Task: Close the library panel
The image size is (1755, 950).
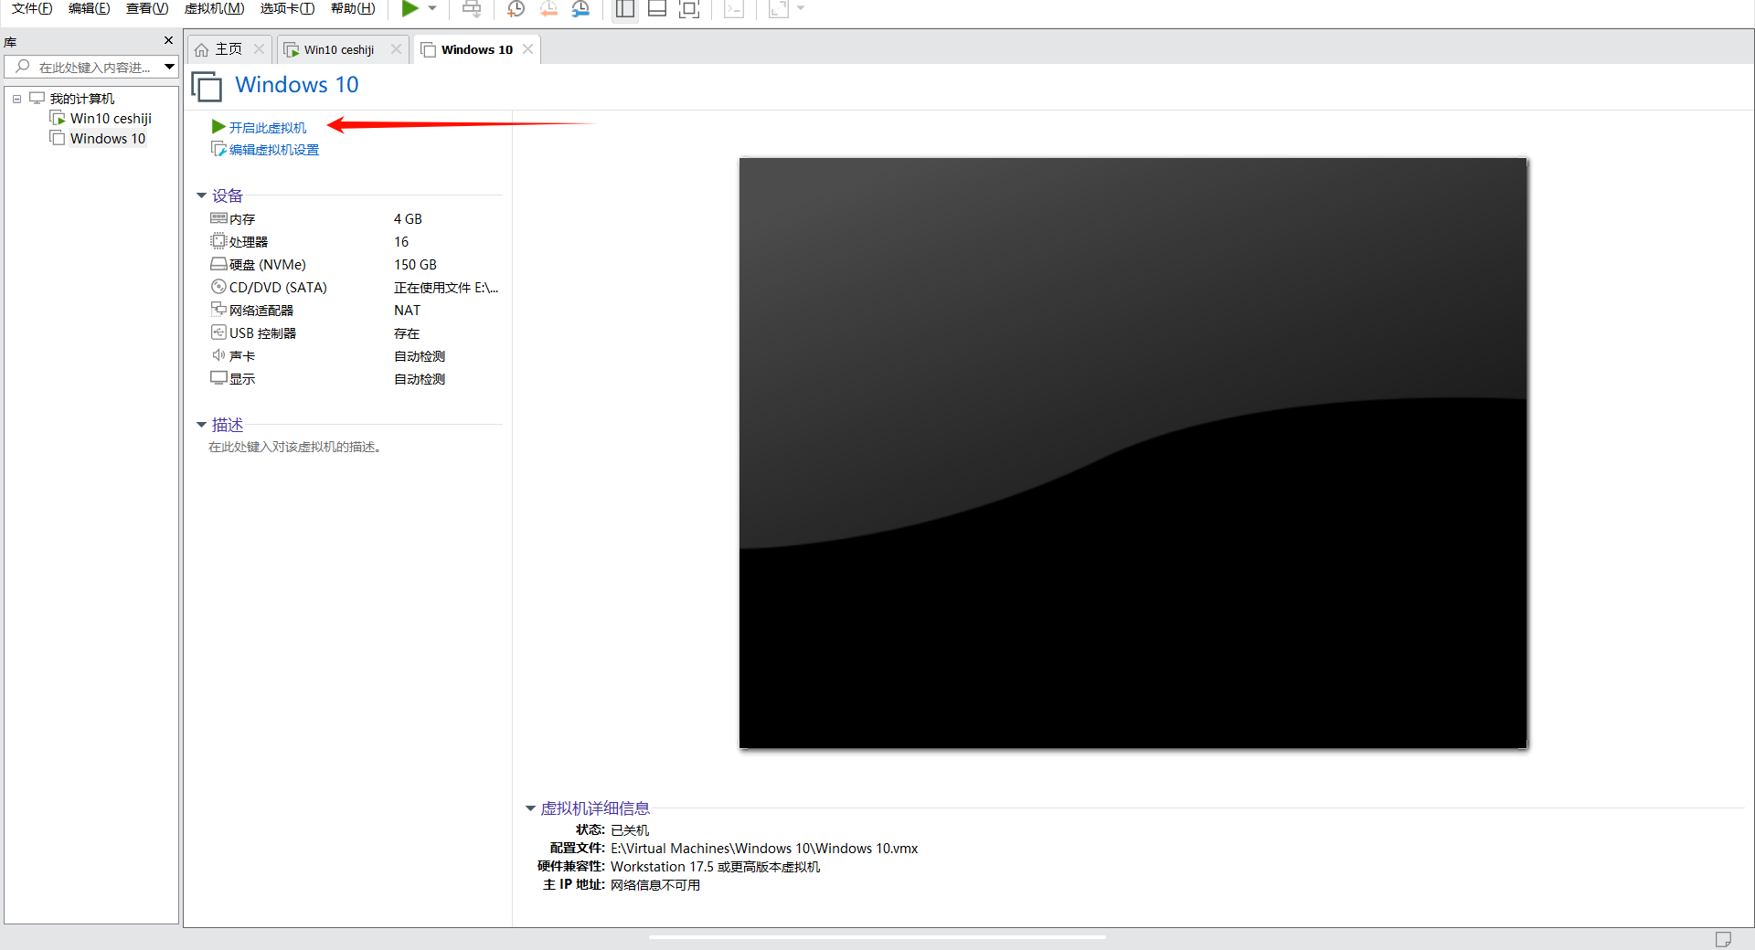Action: click(168, 41)
